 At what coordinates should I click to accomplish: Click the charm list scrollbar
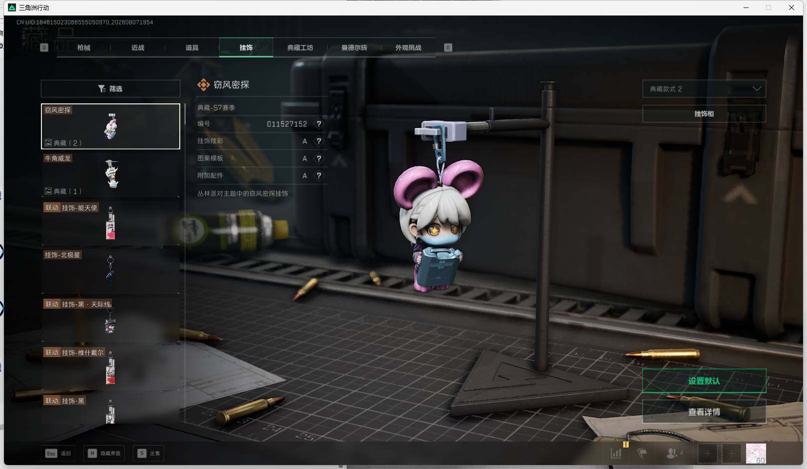(x=184, y=114)
